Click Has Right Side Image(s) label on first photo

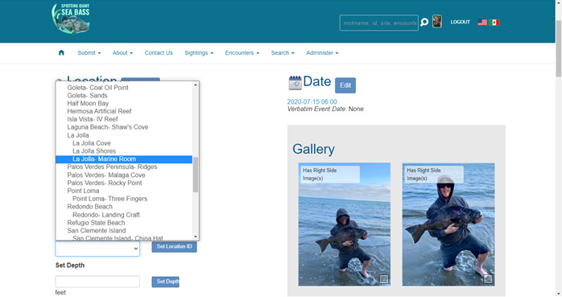pos(330,174)
